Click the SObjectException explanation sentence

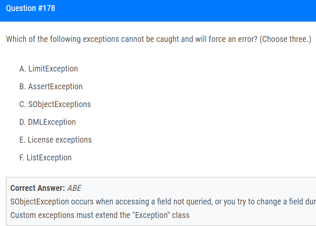163,202
